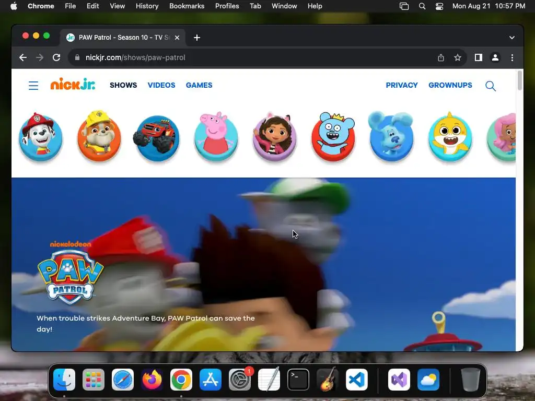Expand the tab search chevron

[x=512, y=38]
